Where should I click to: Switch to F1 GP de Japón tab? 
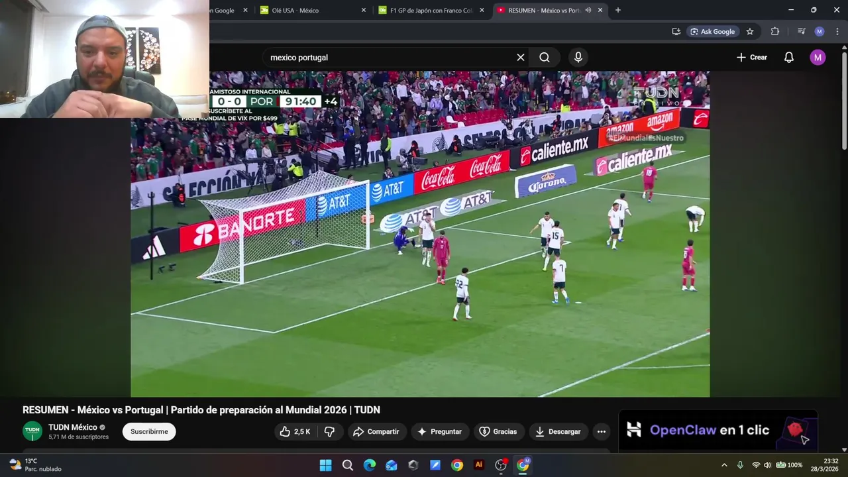pos(430,11)
